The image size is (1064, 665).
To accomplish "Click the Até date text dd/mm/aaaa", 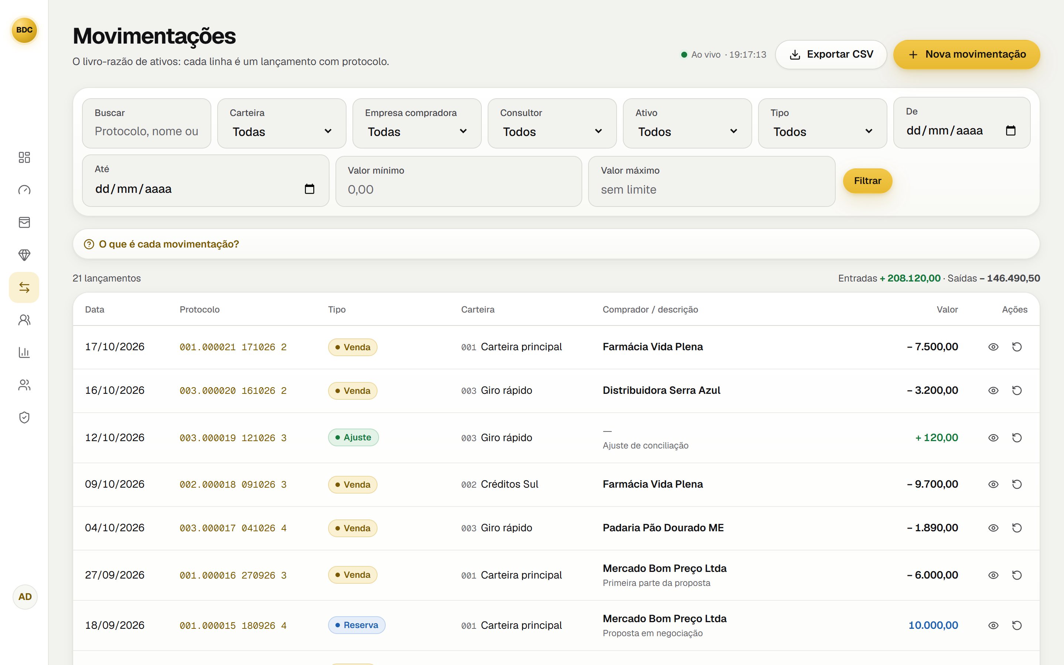I will coord(133,189).
